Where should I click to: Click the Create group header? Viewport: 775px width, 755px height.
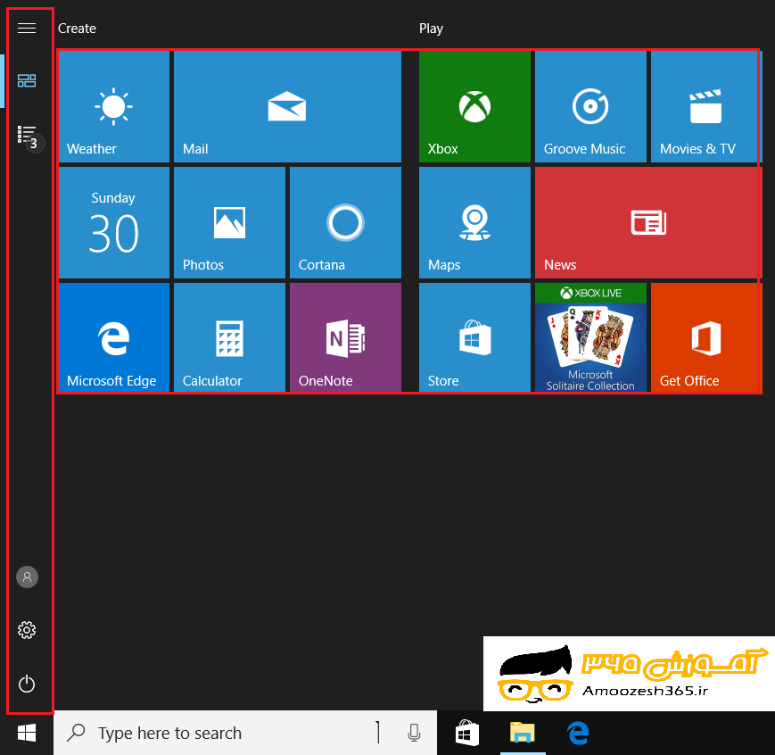click(x=77, y=29)
